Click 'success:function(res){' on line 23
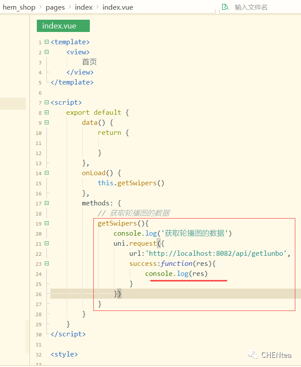 (172, 264)
